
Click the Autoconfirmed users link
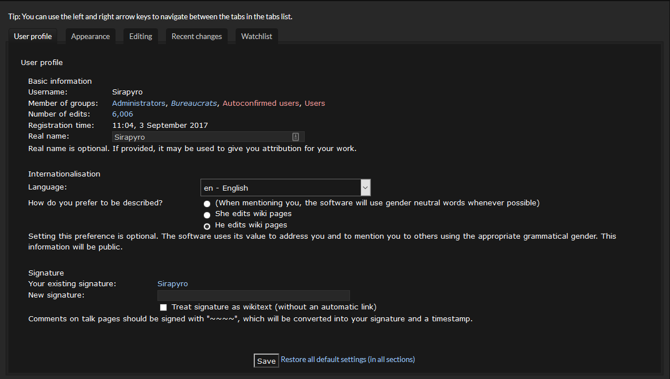[x=261, y=104]
